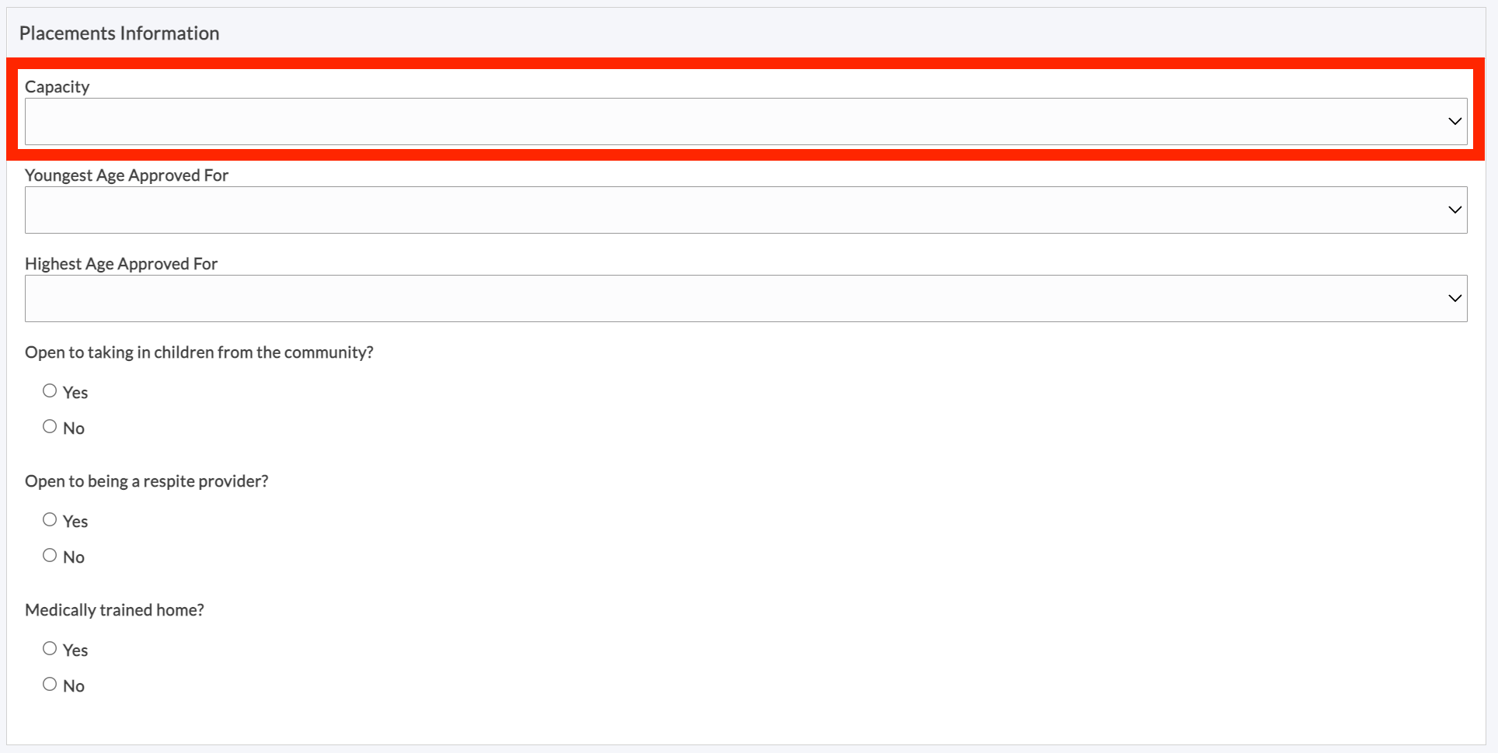Click the 'Medically trained home?' question text
This screenshot has width=1498, height=753.
[114, 610]
